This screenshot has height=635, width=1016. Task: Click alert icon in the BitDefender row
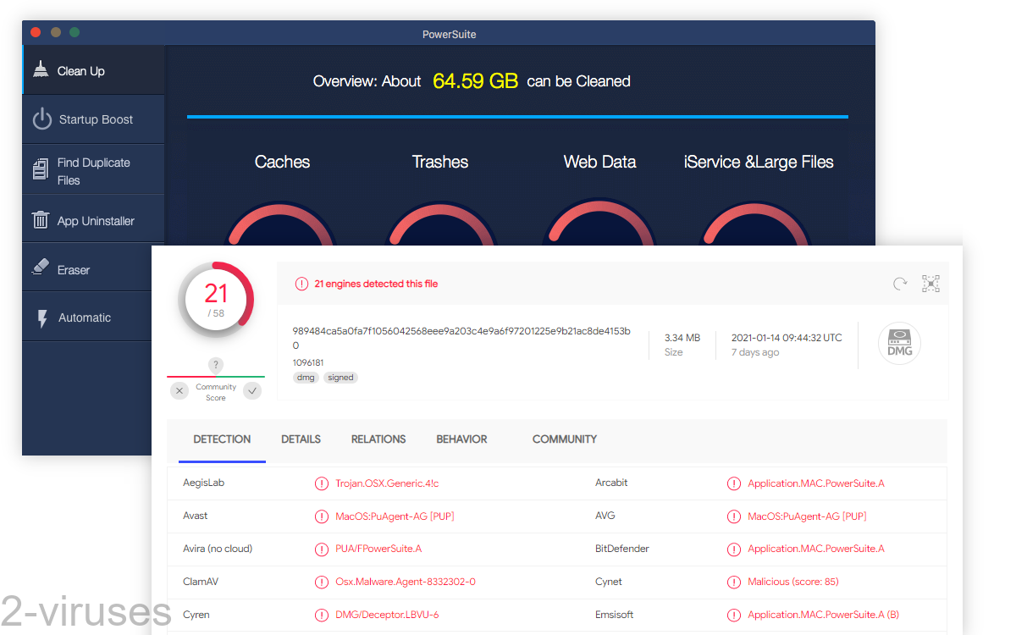734,549
